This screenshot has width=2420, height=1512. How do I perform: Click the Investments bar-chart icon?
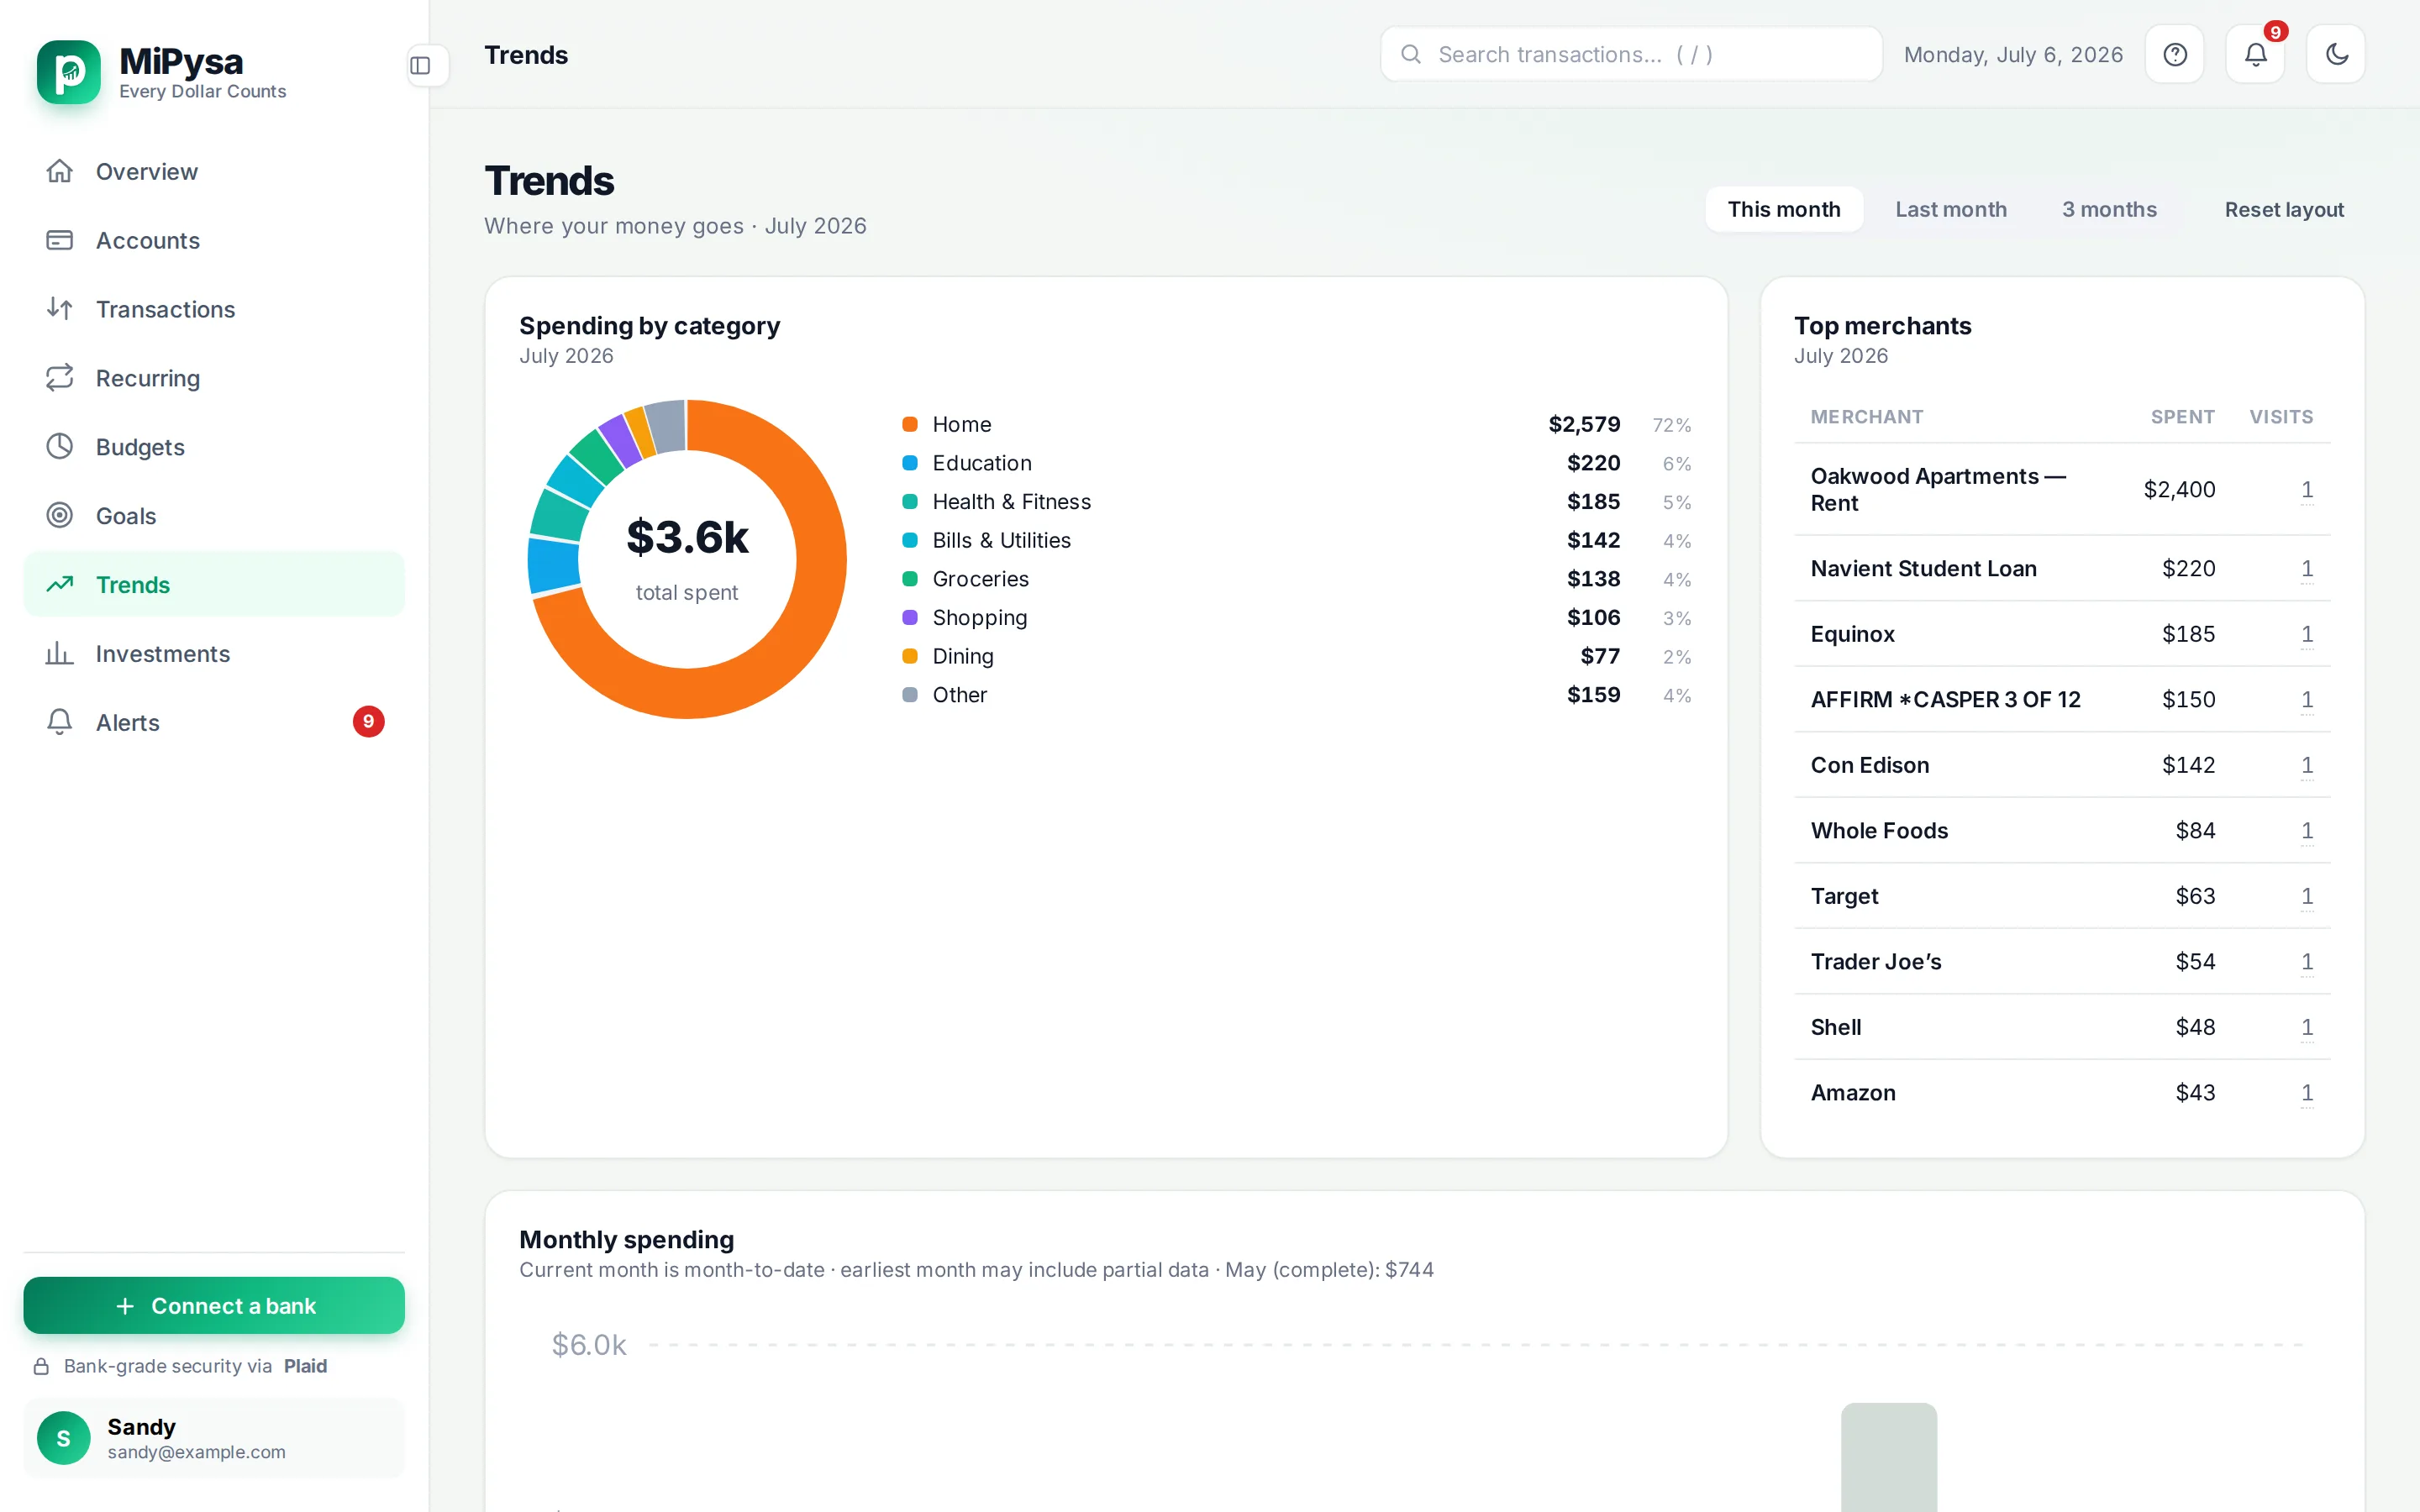tap(60, 653)
